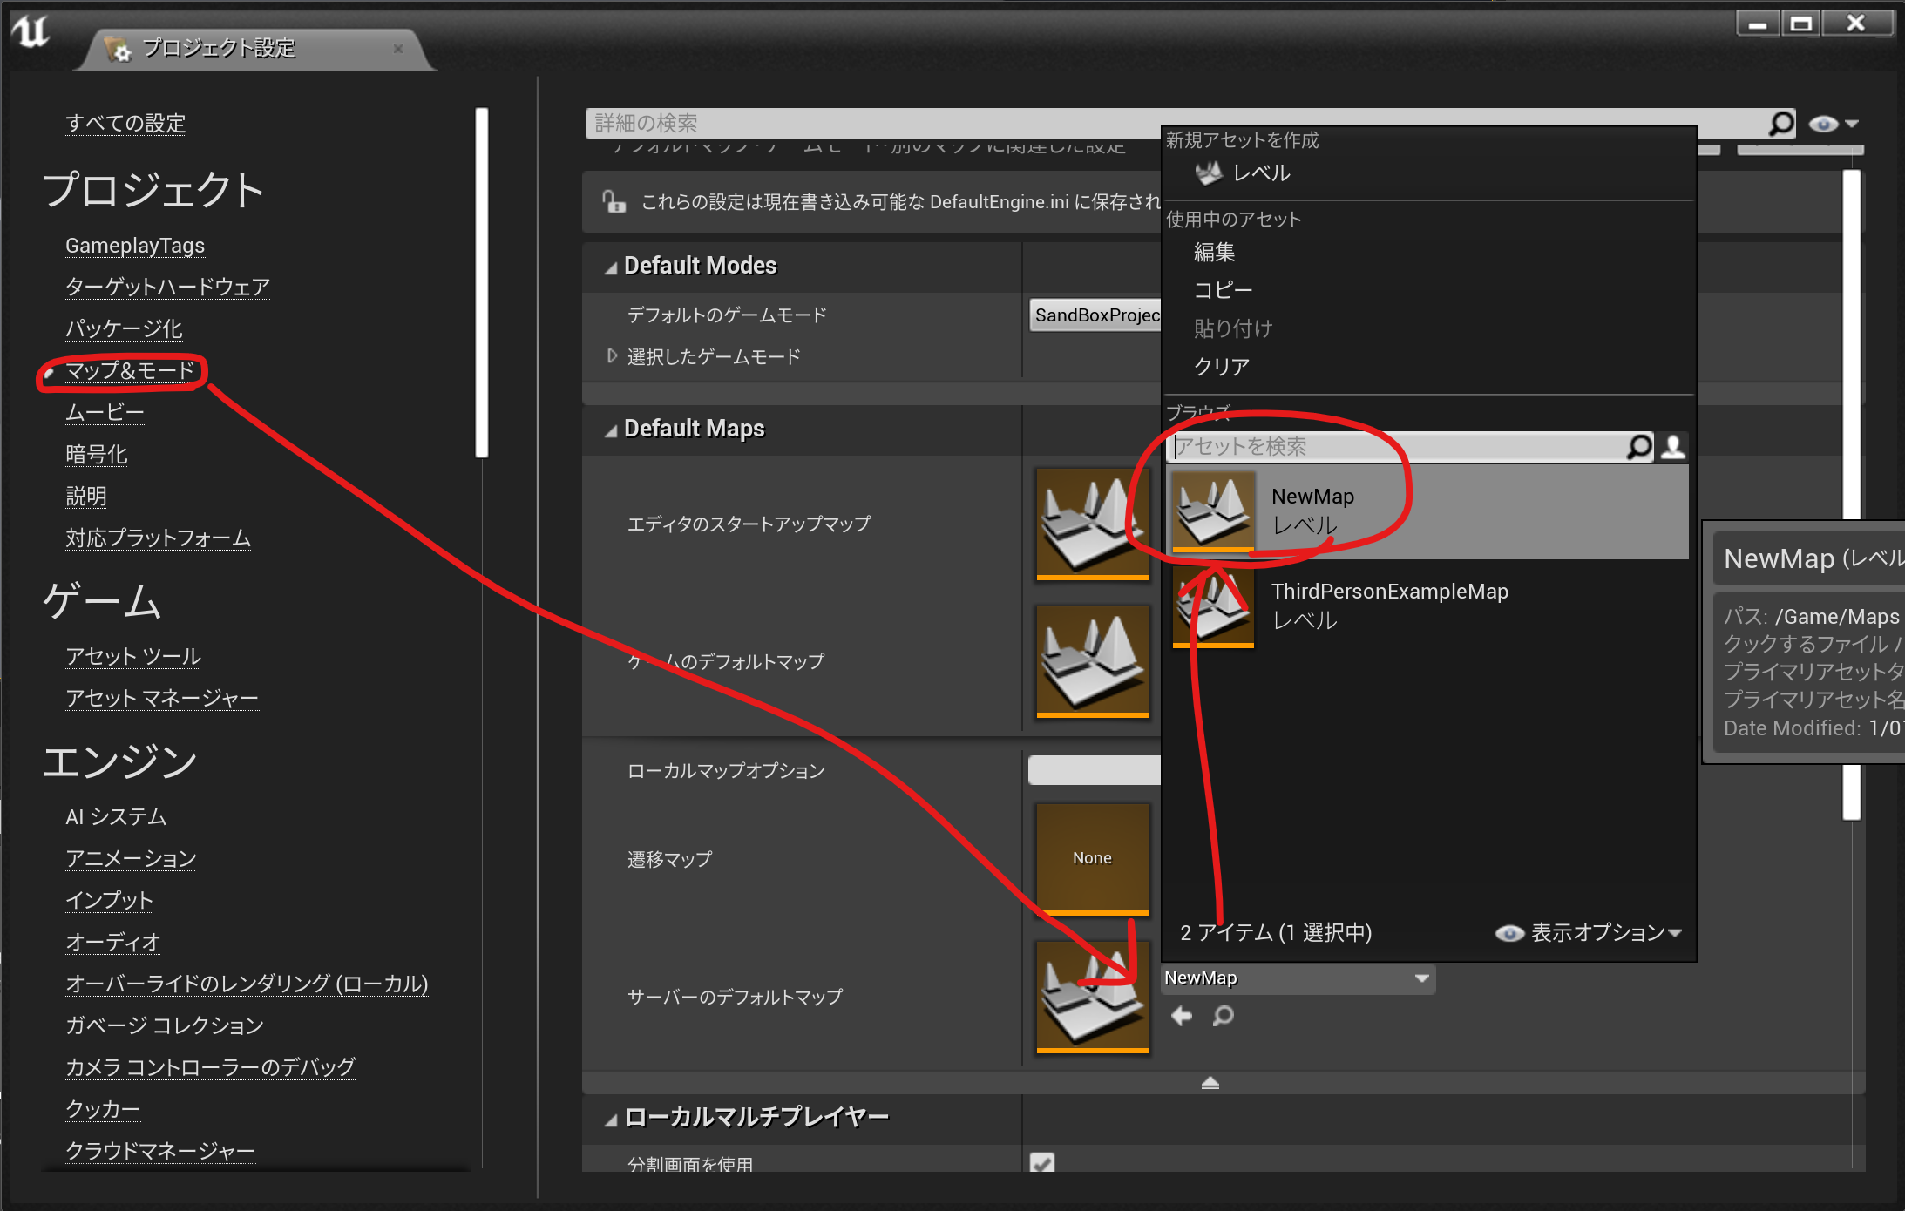The height and width of the screenshot is (1211, 1905).
Task: Expand the 選択したゲームモード row
Action: coord(612,356)
